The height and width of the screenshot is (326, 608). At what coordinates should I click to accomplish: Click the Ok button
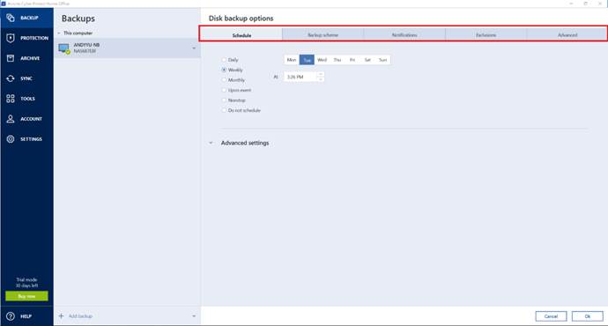588,316
